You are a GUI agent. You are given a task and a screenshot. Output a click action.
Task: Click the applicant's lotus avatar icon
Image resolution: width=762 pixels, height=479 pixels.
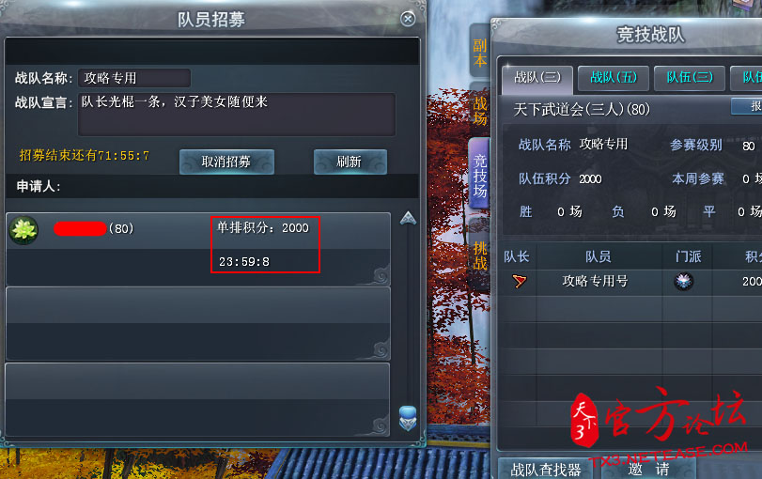coord(23,230)
